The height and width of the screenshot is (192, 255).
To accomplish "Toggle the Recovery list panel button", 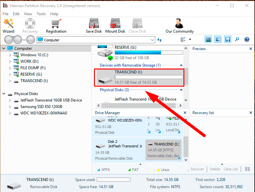I will point(227,39).
